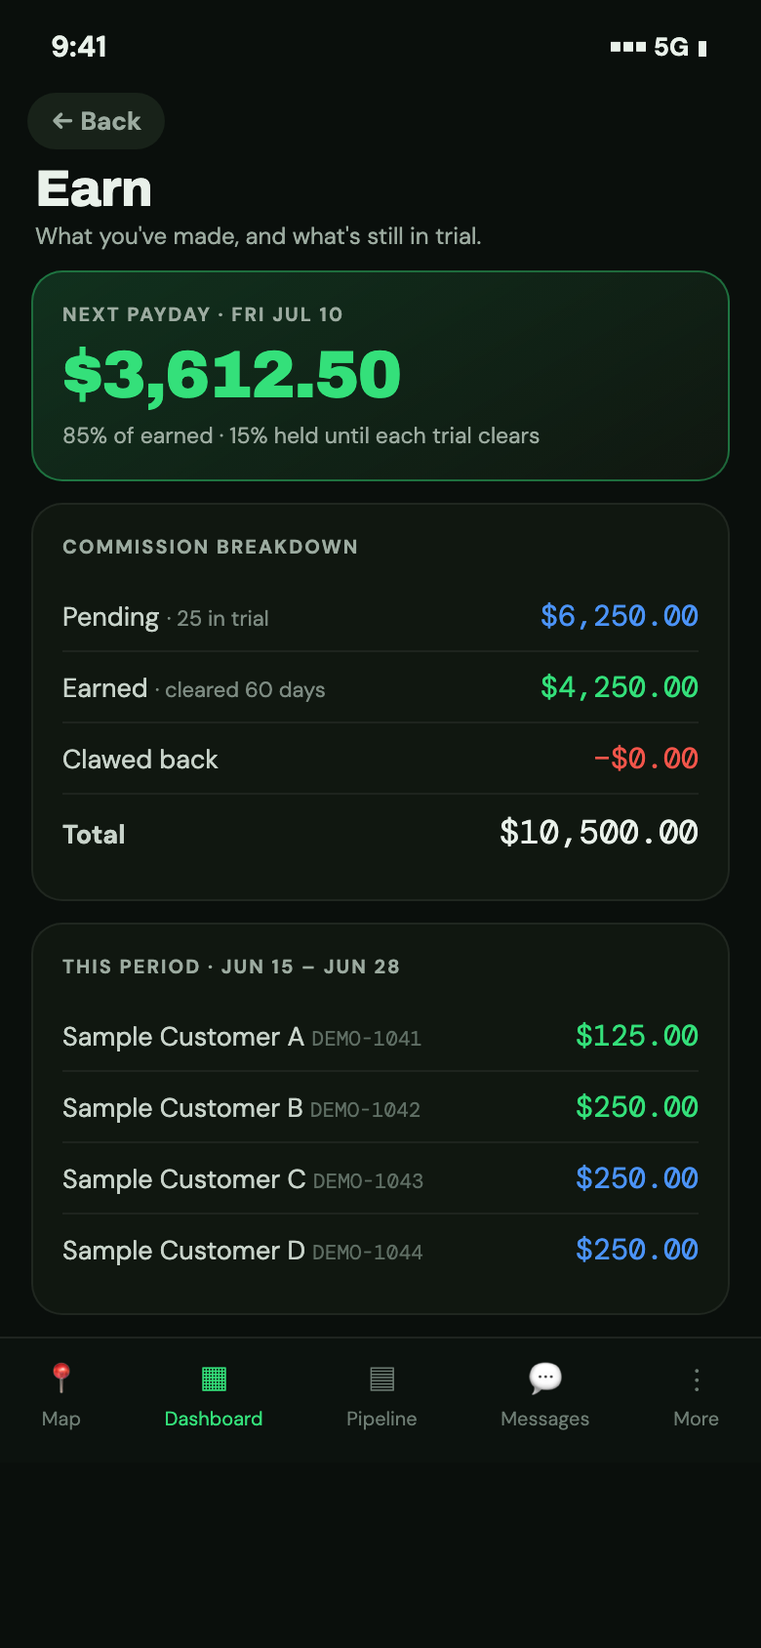Tap the $125.00 amount
This screenshot has width=761, height=1648.
(637, 1036)
